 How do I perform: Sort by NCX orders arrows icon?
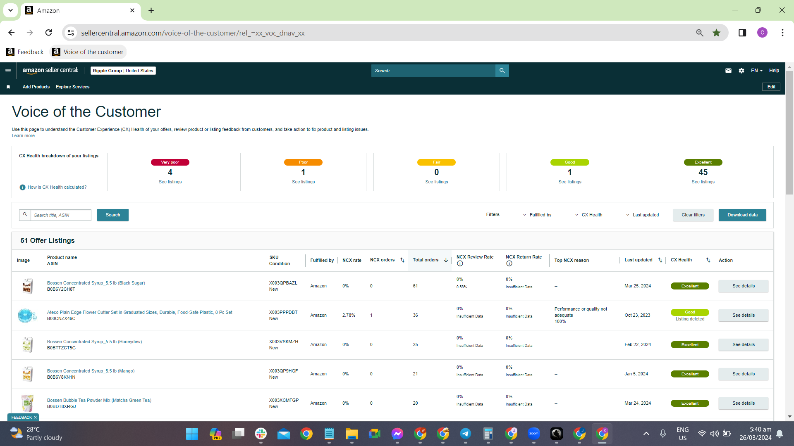[x=402, y=260]
